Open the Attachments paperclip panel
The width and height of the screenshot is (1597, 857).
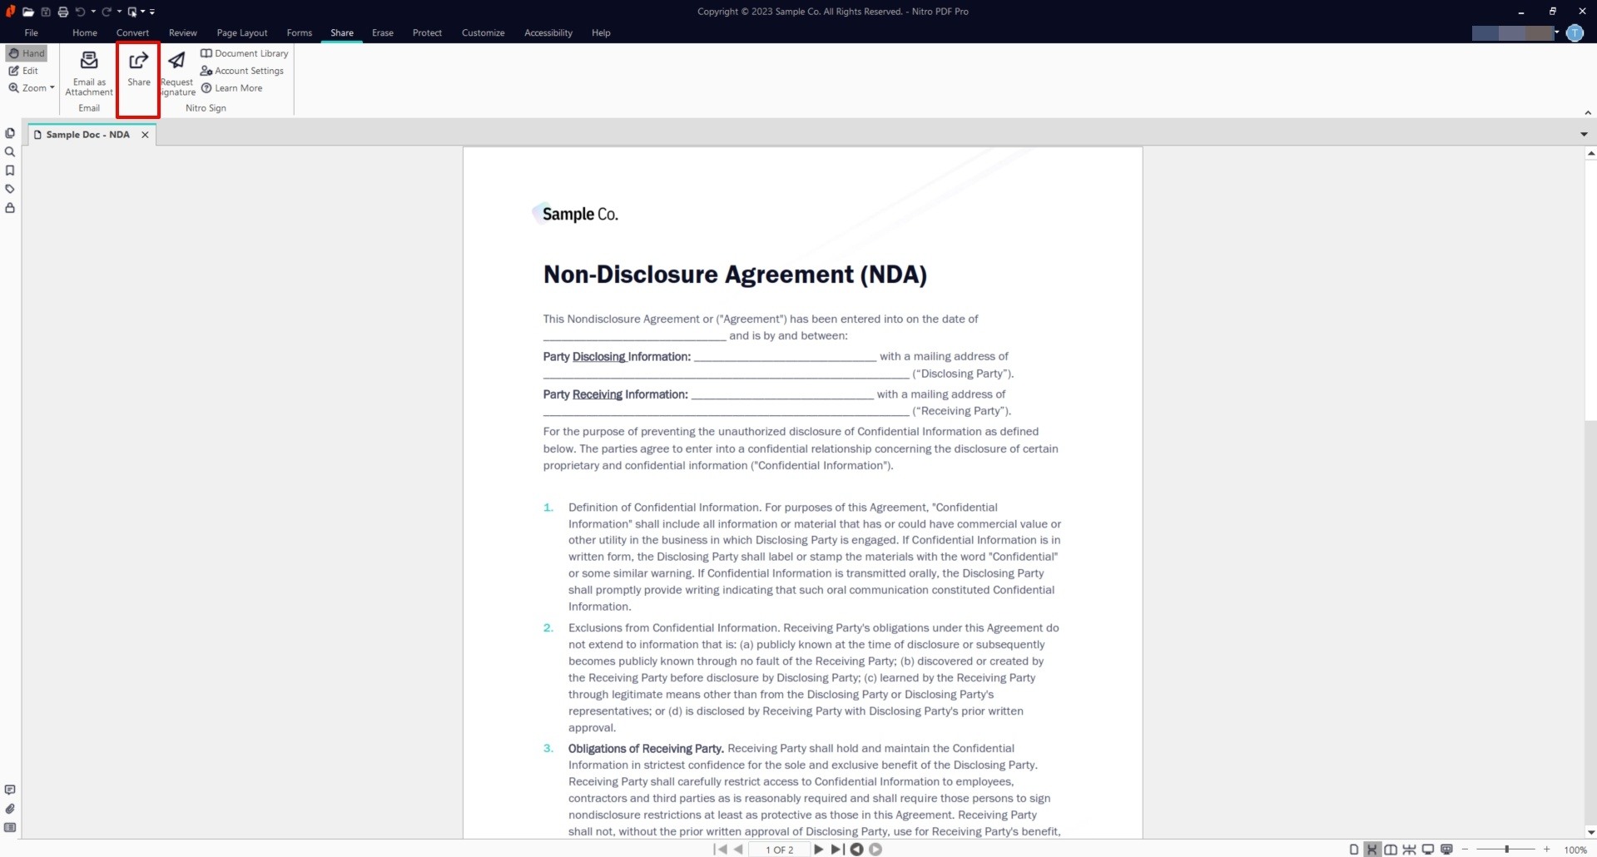pos(10,809)
